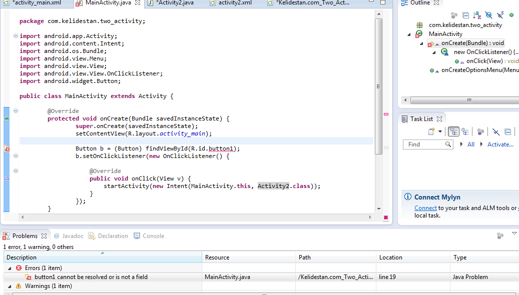Sort problems by Location column
This screenshot has width=519, height=295.
pos(413,257)
